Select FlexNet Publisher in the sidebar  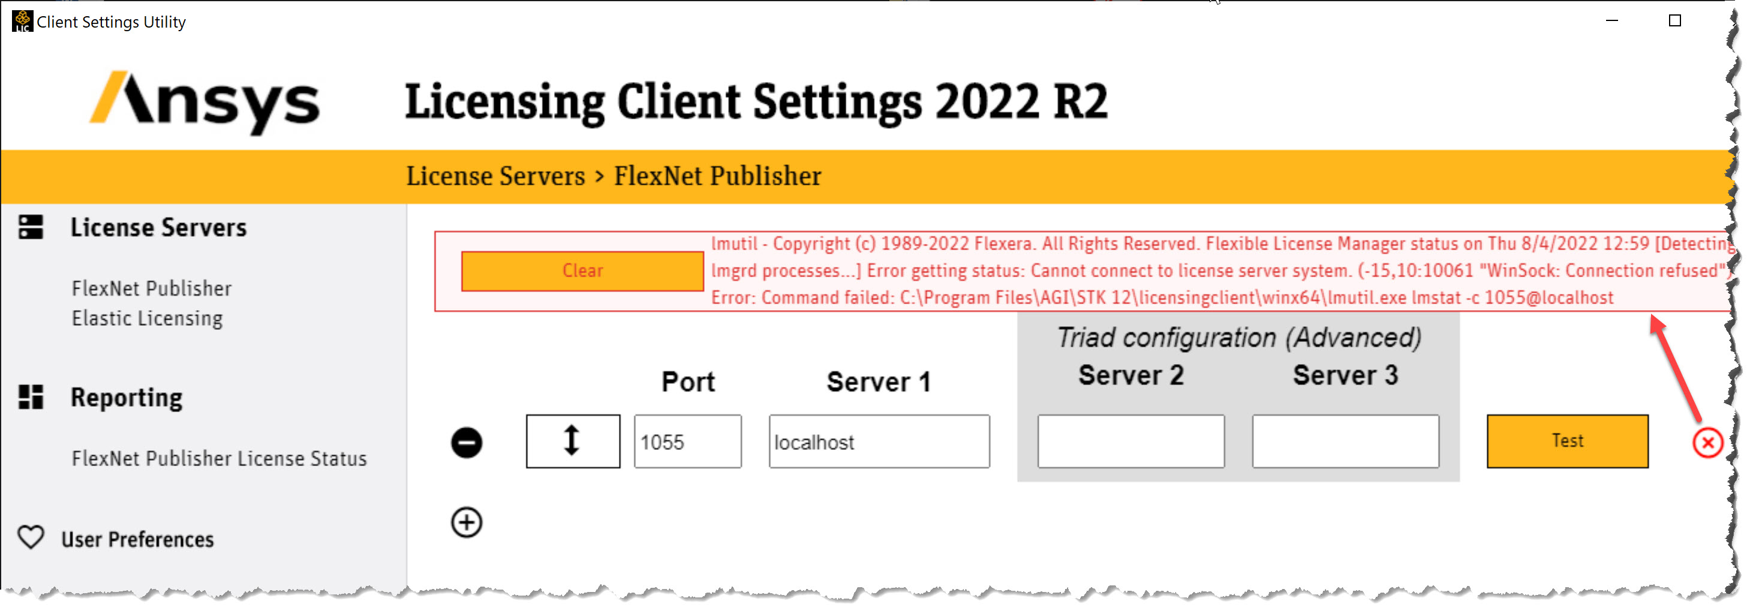151,288
